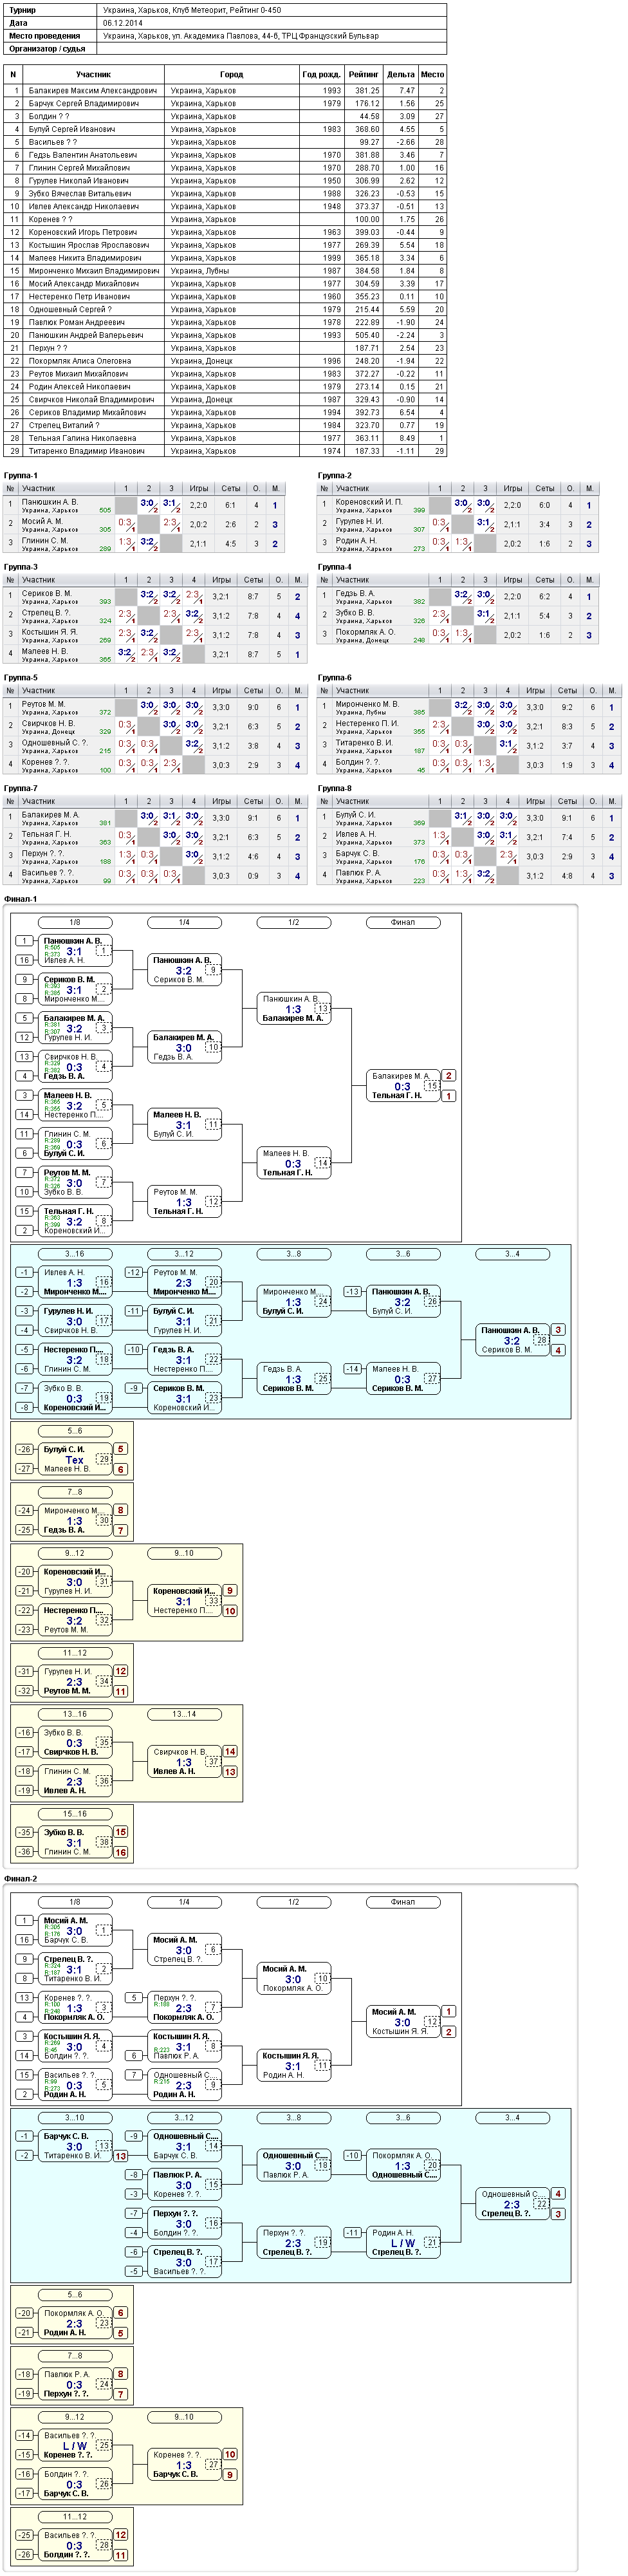Screen dimensions: 628x2576
Task: Click the Дельта column header
Action: pyautogui.click(x=400, y=74)
